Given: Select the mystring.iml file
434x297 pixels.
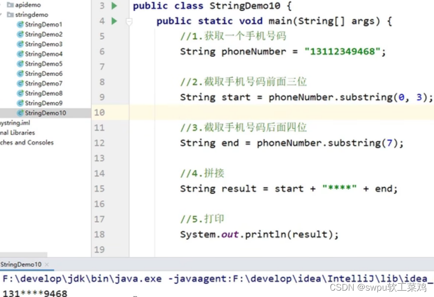Looking at the screenshot, I should [15, 123].
